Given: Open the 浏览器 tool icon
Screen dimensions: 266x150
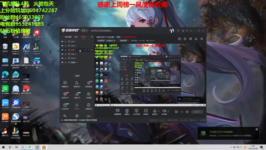Looking at the screenshot, I should 88,95.
